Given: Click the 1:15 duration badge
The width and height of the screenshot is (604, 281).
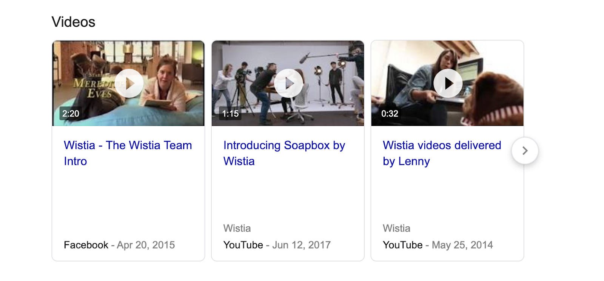Looking at the screenshot, I should pyautogui.click(x=230, y=114).
